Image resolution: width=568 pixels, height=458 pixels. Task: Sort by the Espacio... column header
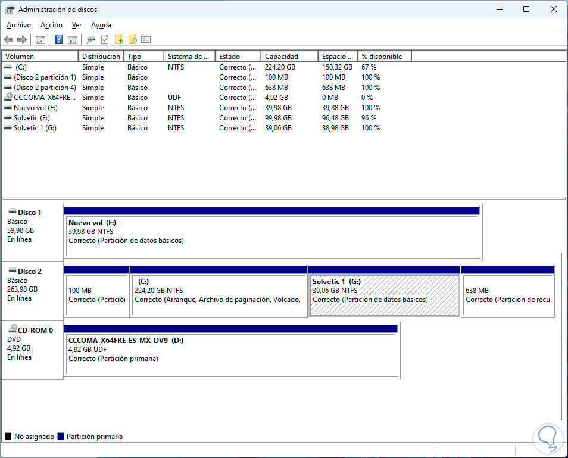338,56
